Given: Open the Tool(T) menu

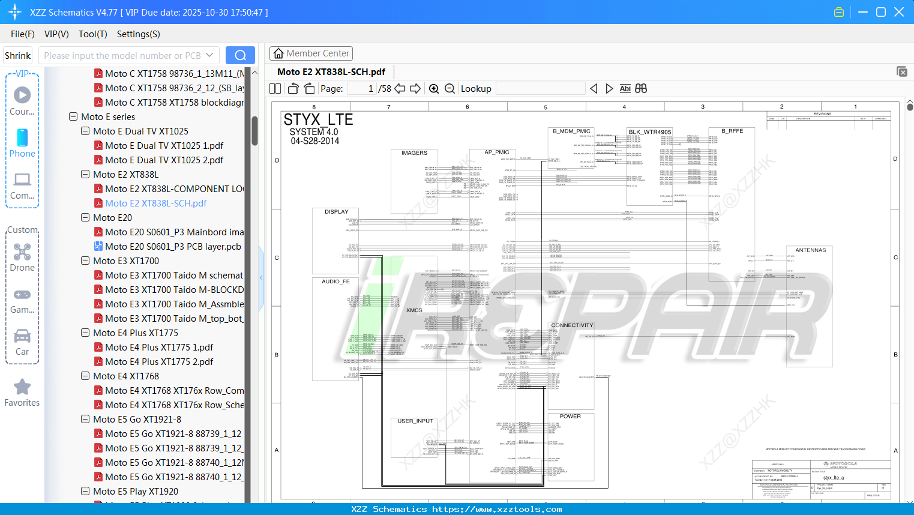Looking at the screenshot, I should pos(93,34).
